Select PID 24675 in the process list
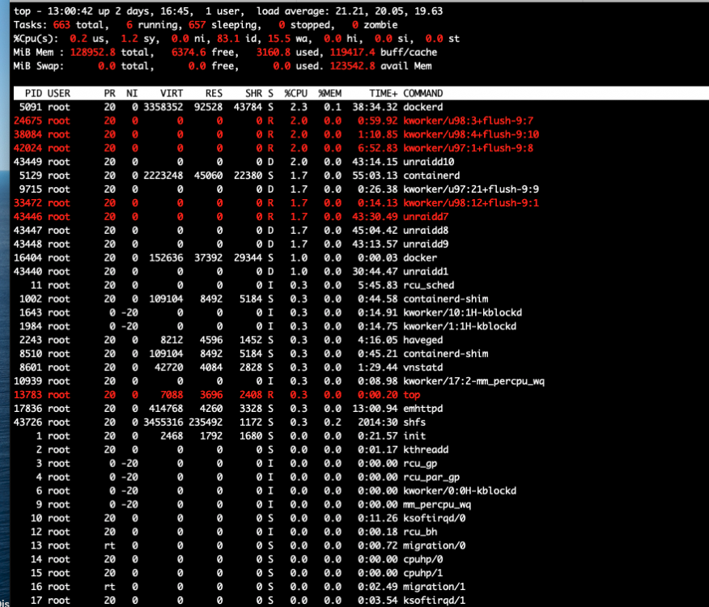Screen dimensions: 709x607 [x=28, y=121]
